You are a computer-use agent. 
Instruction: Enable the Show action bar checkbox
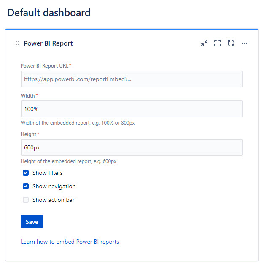point(26,200)
